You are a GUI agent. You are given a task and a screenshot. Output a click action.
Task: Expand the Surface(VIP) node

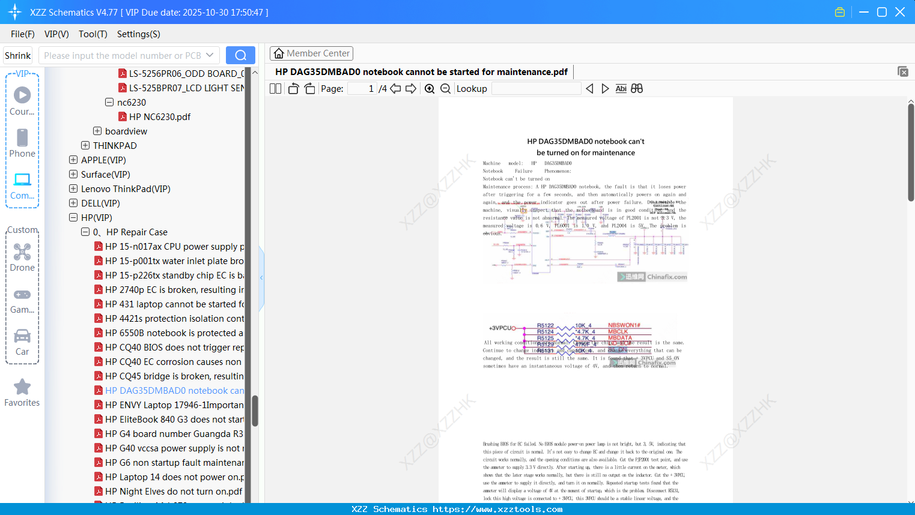coord(73,174)
